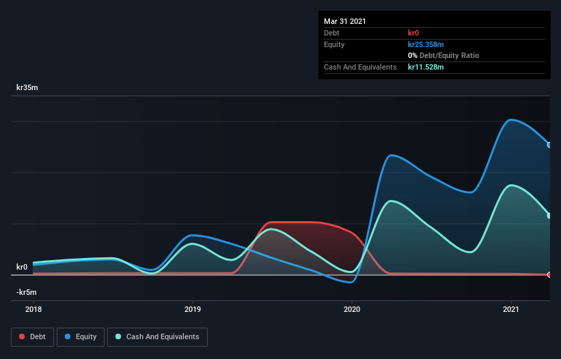Click the red Debt legend dot
561x359 pixels.
point(22,336)
